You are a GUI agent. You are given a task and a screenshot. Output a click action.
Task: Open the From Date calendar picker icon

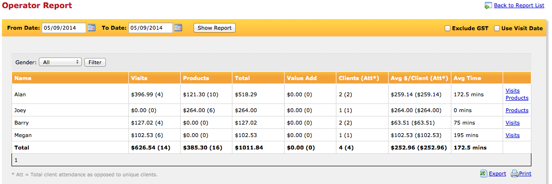92,28
